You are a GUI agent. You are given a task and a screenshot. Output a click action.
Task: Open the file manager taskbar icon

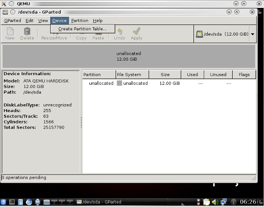[20, 202]
